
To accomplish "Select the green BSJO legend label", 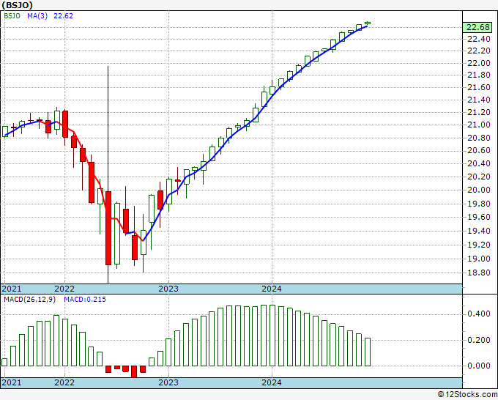I will [12, 16].
